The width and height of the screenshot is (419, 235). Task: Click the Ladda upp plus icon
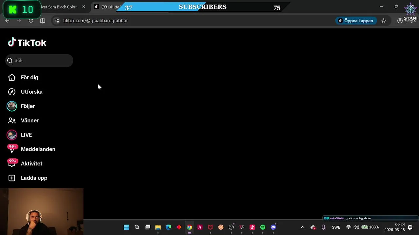pos(12,178)
